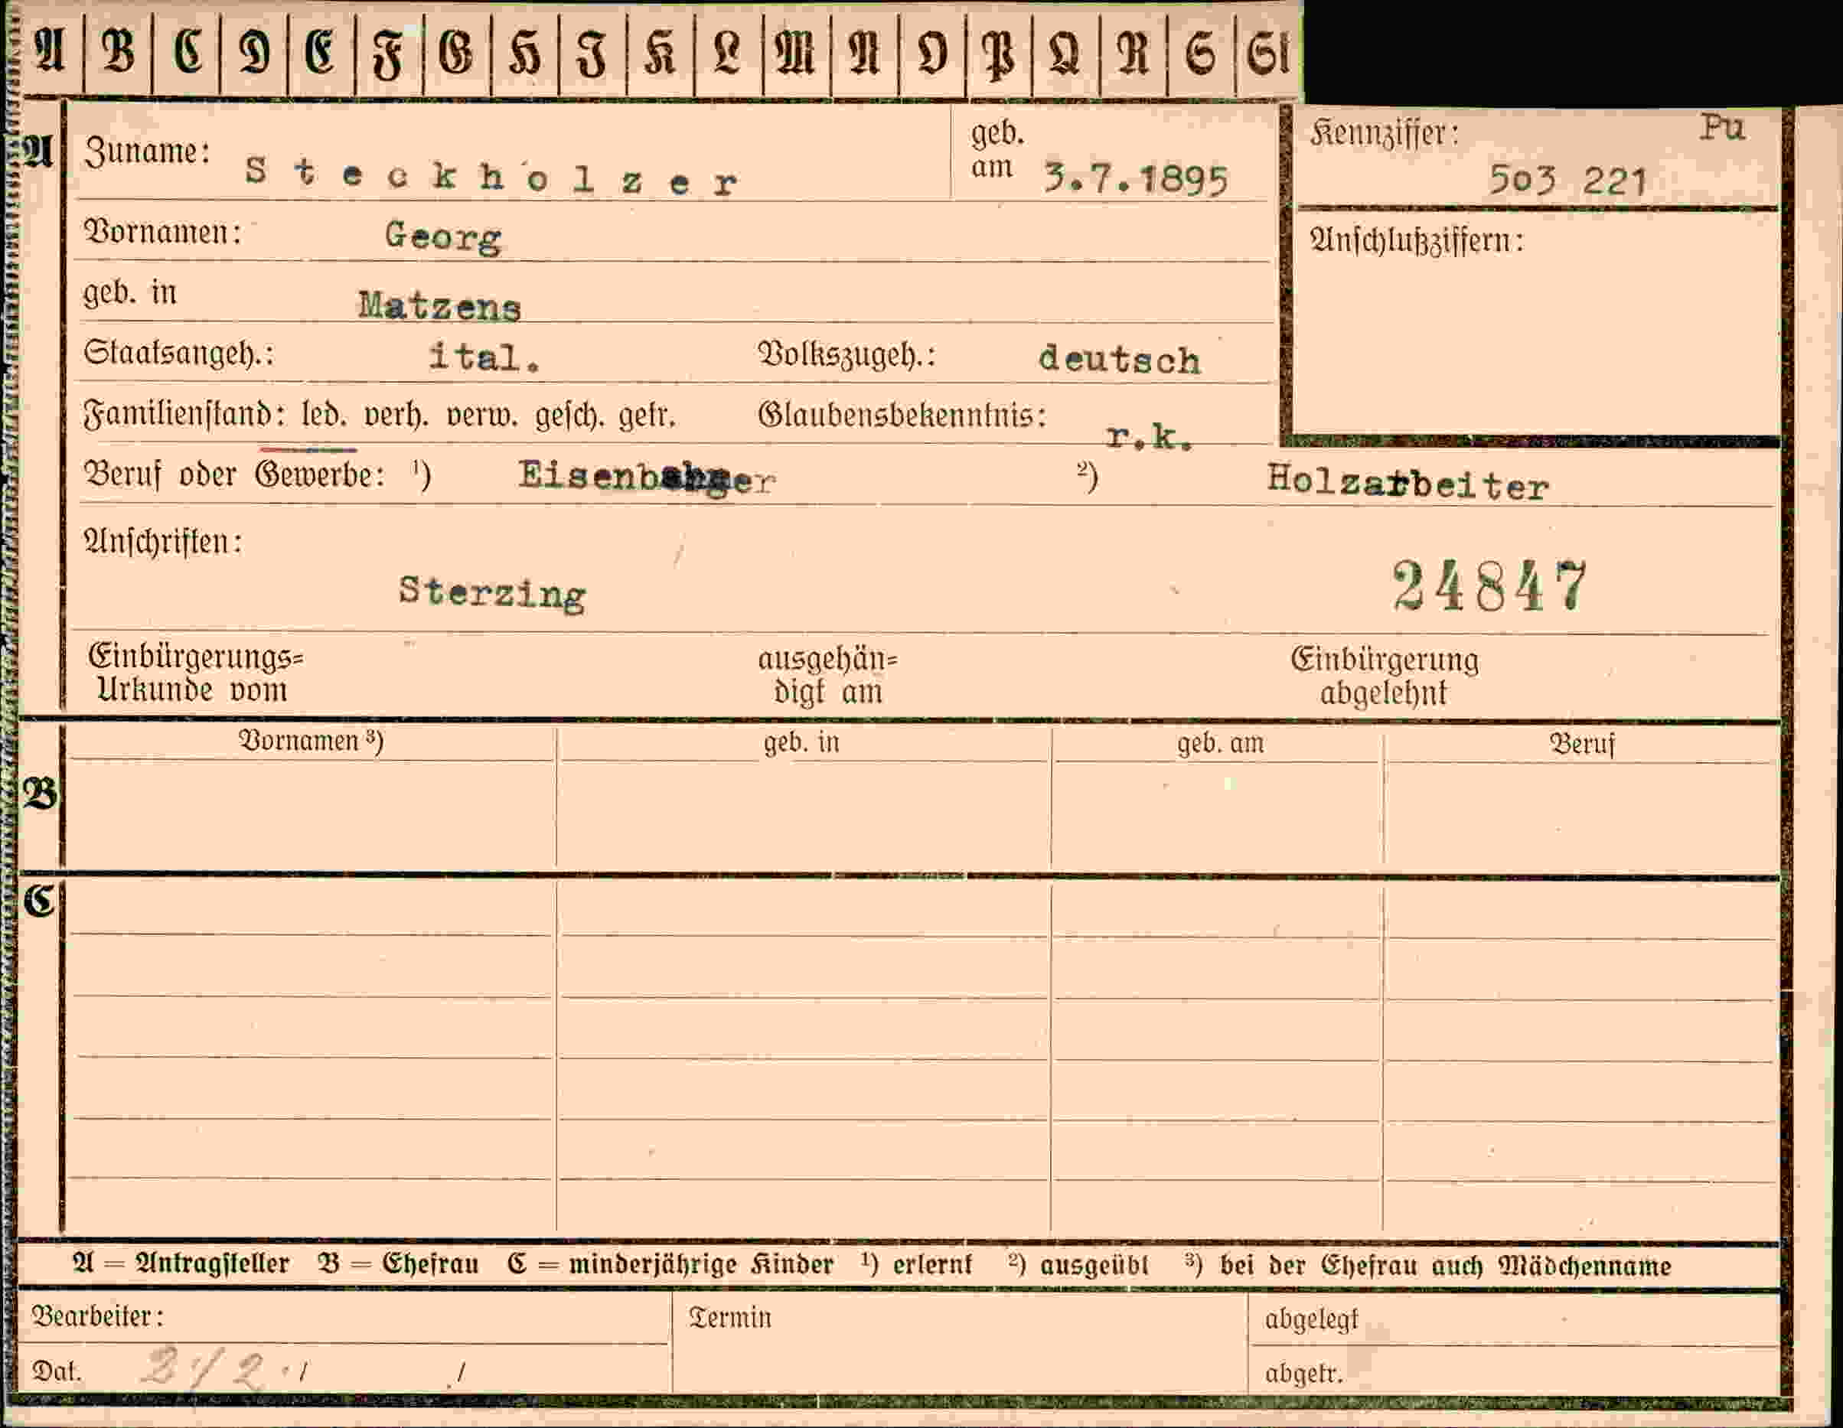This screenshot has width=1843, height=1428.
Task: Click the A = Antragsteller legend text
Action: tap(181, 1263)
